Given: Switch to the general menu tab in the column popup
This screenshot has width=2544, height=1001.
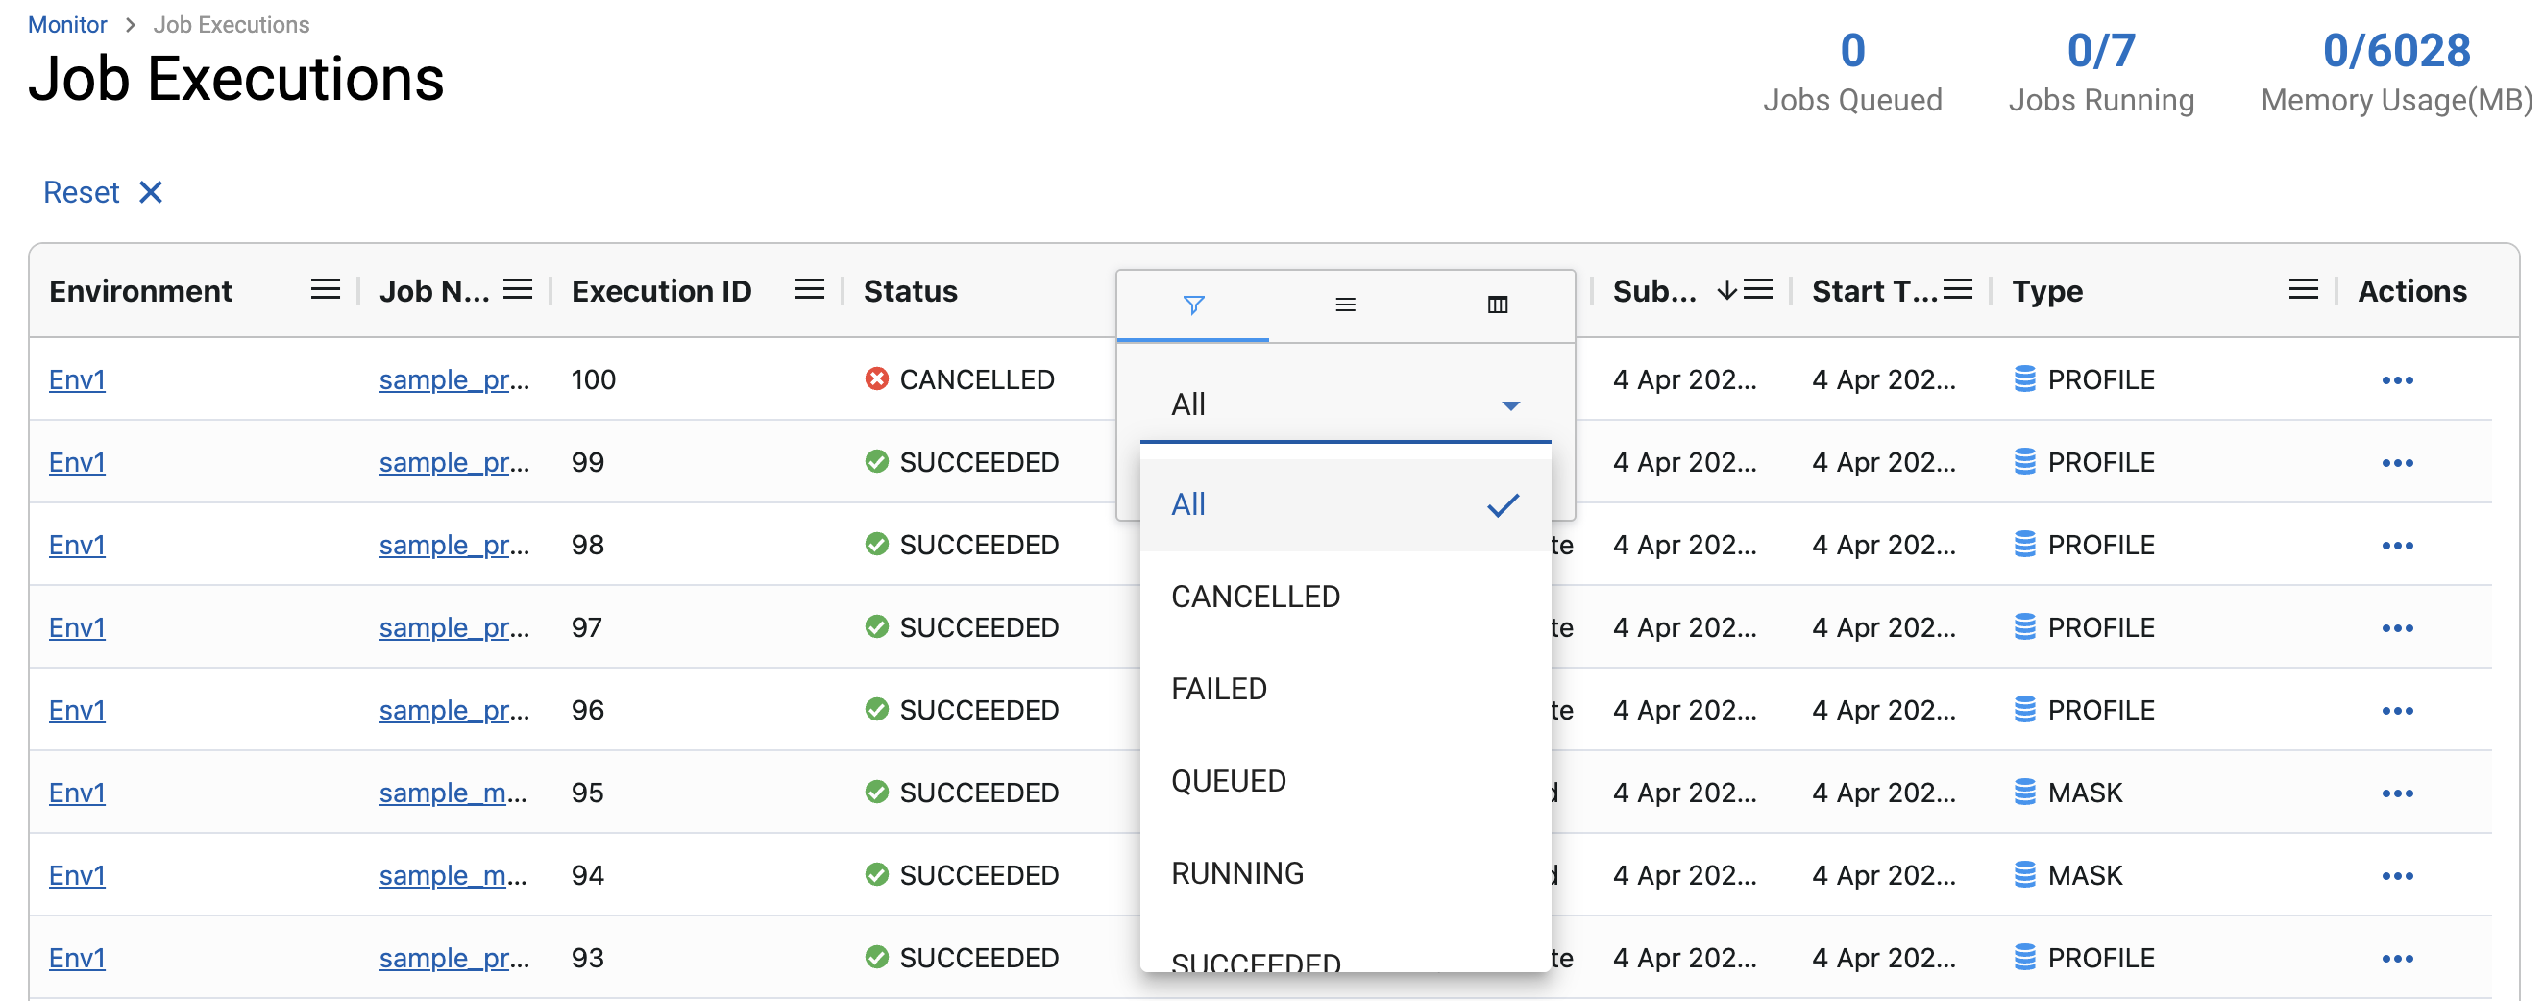Looking at the screenshot, I should pos(1345,305).
